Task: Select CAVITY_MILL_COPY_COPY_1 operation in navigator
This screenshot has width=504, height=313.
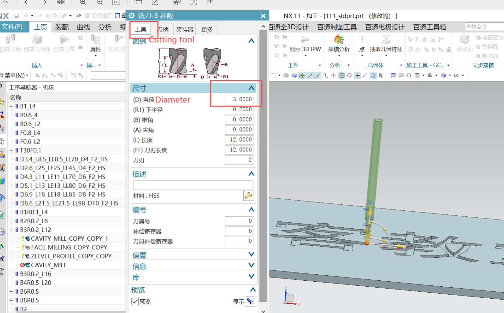Action: (69, 238)
